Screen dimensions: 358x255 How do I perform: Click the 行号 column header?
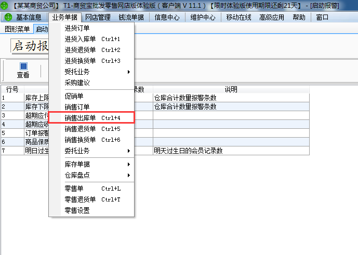[x=12, y=89]
